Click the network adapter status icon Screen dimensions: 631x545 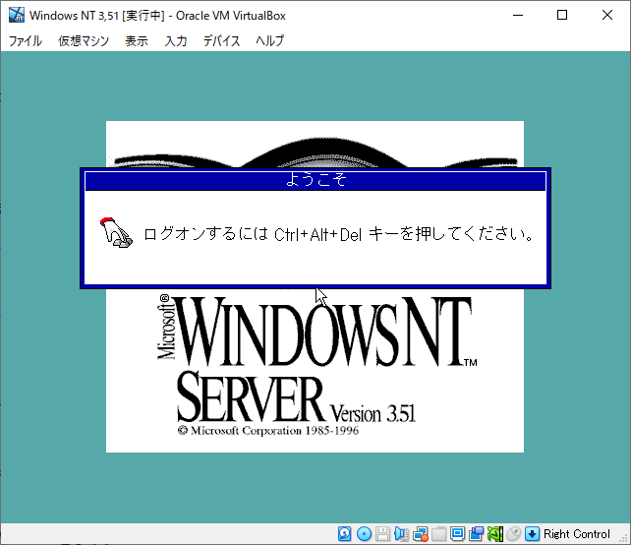(420, 534)
